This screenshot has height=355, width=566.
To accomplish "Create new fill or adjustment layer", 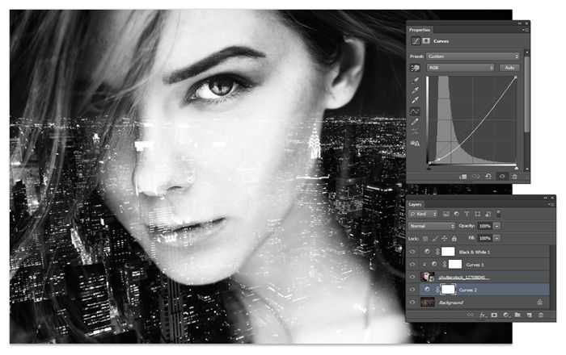I will [506, 315].
